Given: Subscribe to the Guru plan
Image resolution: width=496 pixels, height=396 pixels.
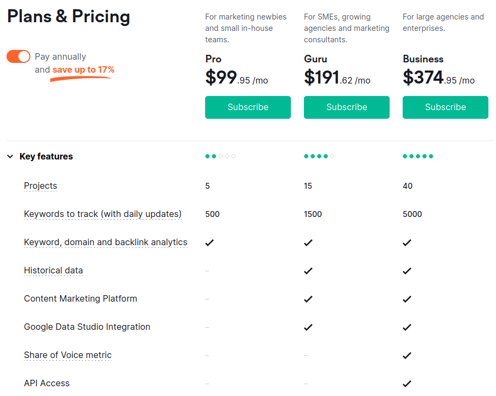Looking at the screenshot, I should [x=346, y=107].
